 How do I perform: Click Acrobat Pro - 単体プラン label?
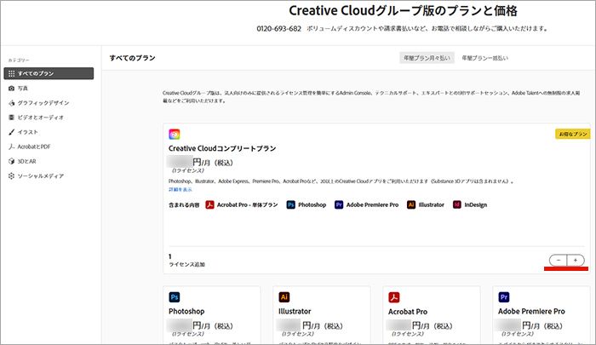(x=248, y=204)
